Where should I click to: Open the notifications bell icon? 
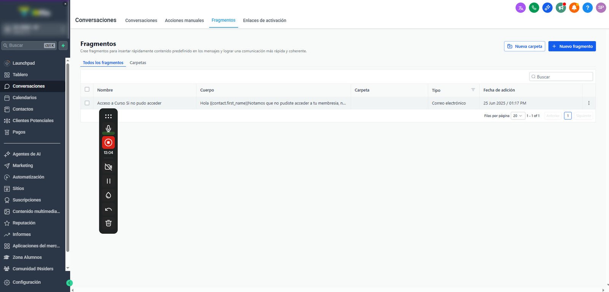click(574, 8)
